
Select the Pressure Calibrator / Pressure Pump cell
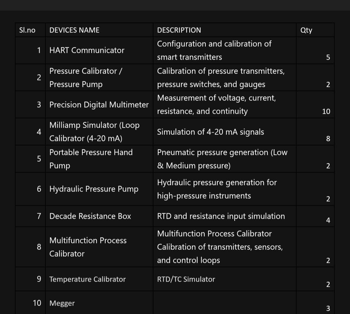click(x=99, y=77)
